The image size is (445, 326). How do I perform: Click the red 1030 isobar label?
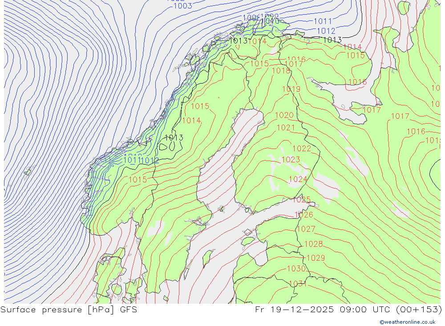296,269
